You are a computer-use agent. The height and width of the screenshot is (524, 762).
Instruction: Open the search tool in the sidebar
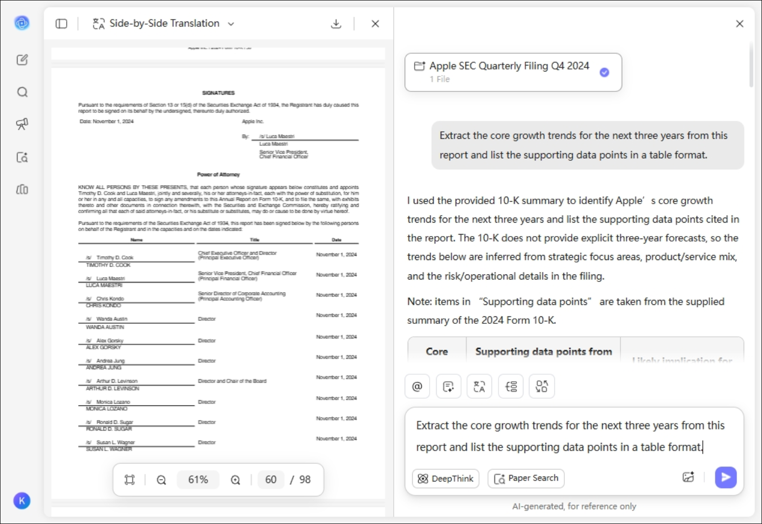(22, 92)
